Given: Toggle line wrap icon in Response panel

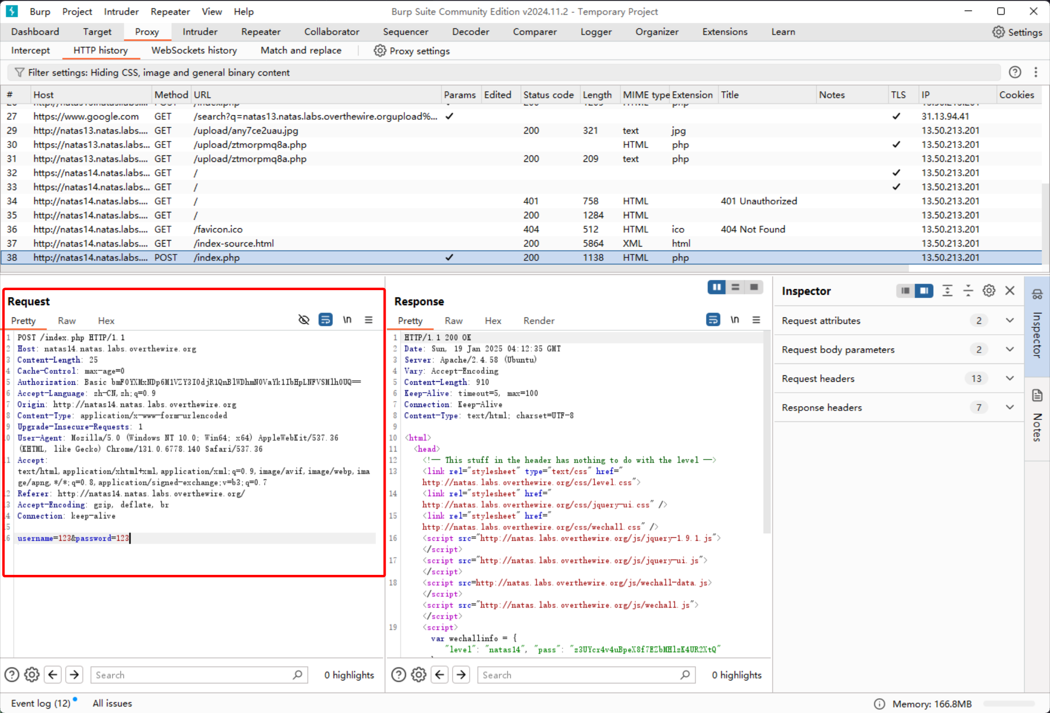Looking at the screenshot, I should [x=713, y=320].
